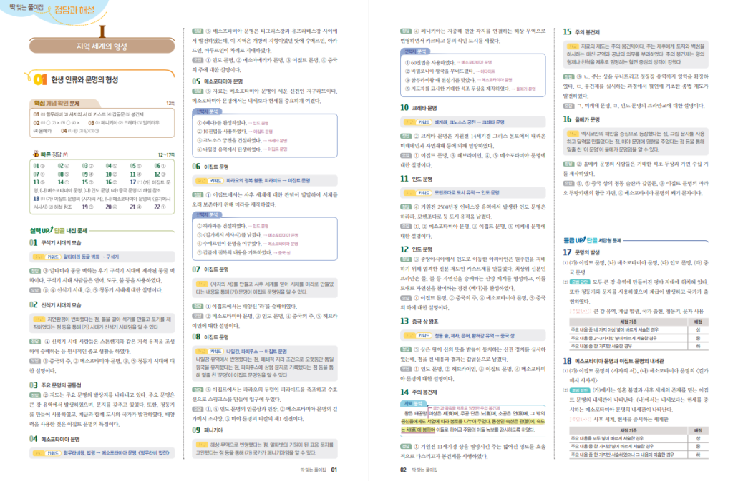Click page number 02 in the footer
Viewport: 733px width, 481px height.
coord(404,470)
